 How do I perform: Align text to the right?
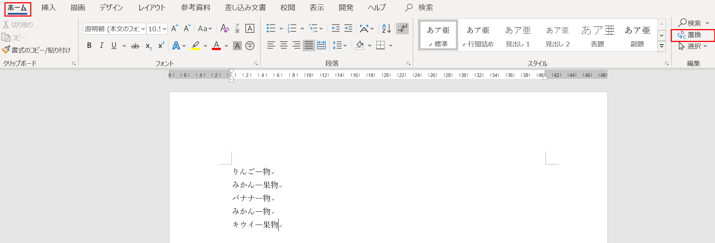pos(296,45)
